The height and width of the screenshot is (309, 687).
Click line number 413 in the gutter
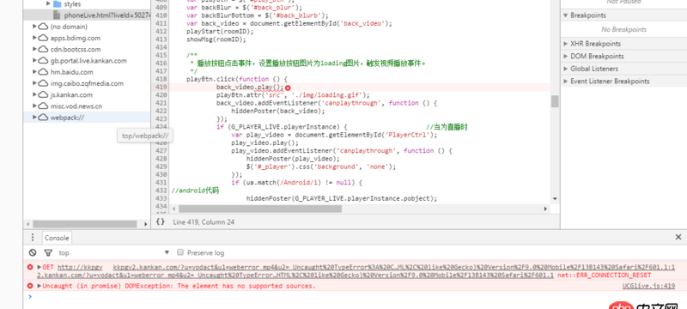click(161, 39)
